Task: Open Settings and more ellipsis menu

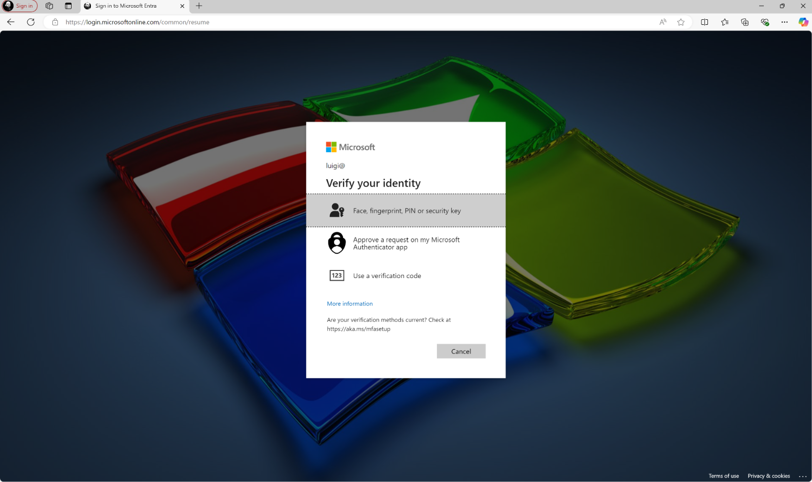Action: coord(785,22)
